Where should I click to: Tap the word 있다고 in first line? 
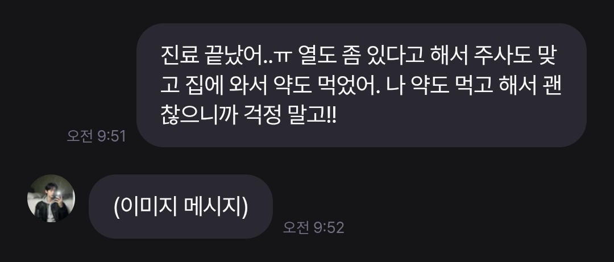[395, 56]
